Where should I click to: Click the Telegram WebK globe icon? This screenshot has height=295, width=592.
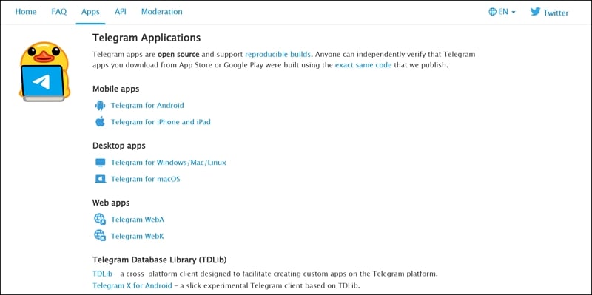pos(100,235)
